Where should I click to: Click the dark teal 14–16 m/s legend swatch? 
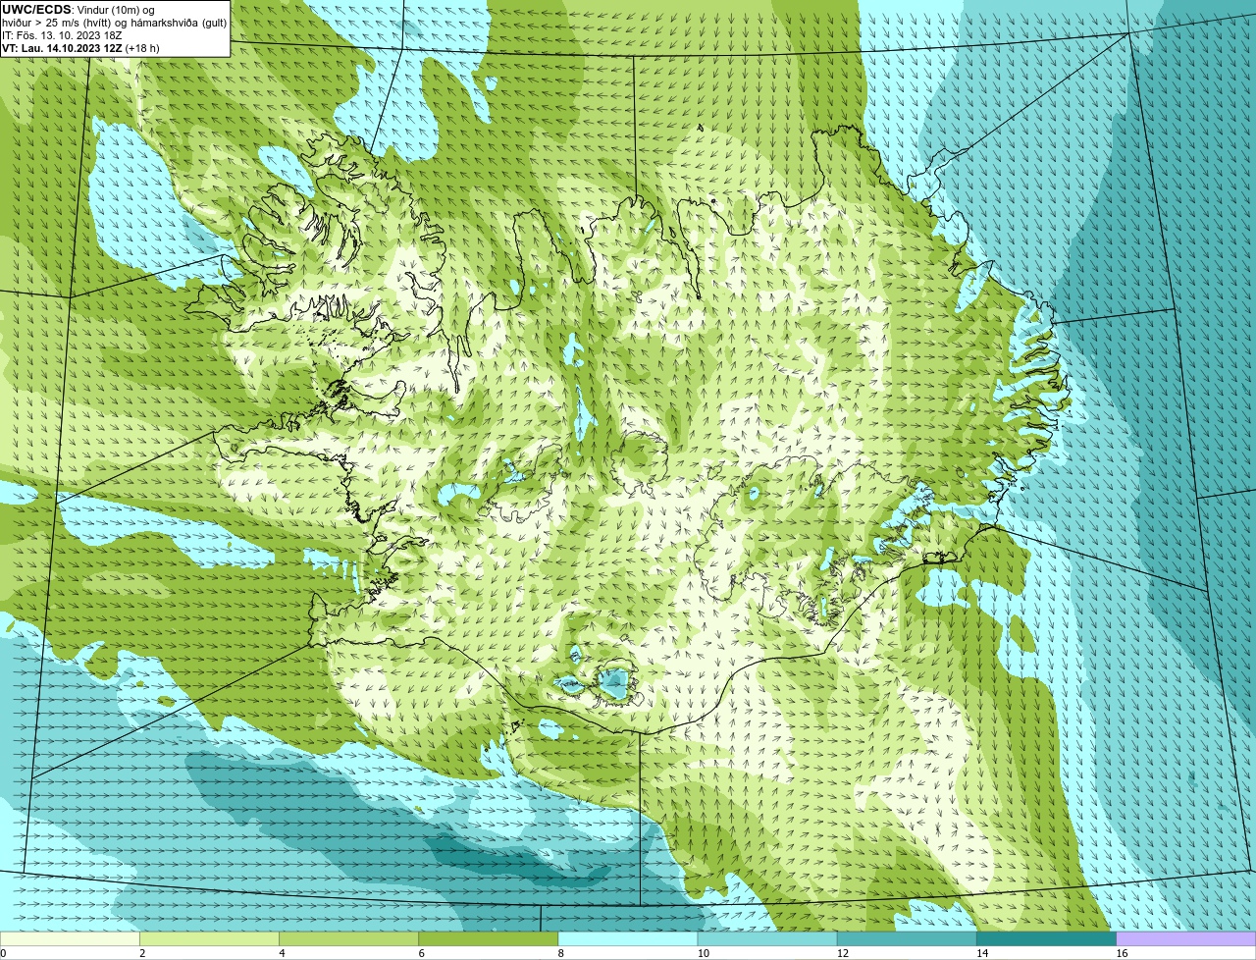[1047, 939]
